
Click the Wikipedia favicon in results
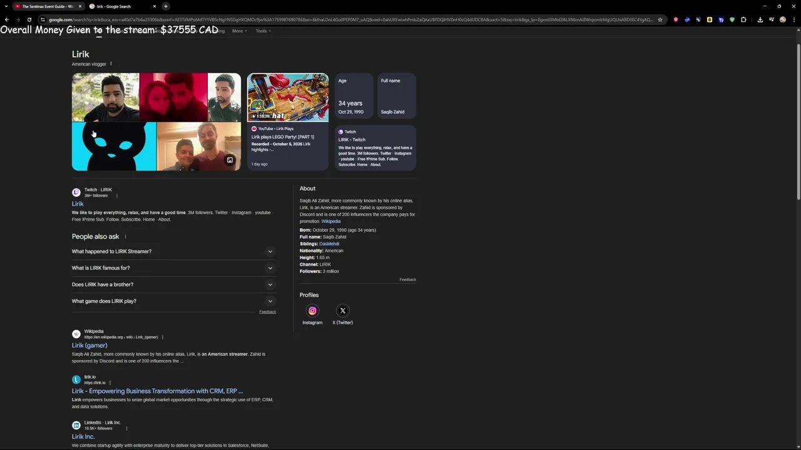[76, 334]
